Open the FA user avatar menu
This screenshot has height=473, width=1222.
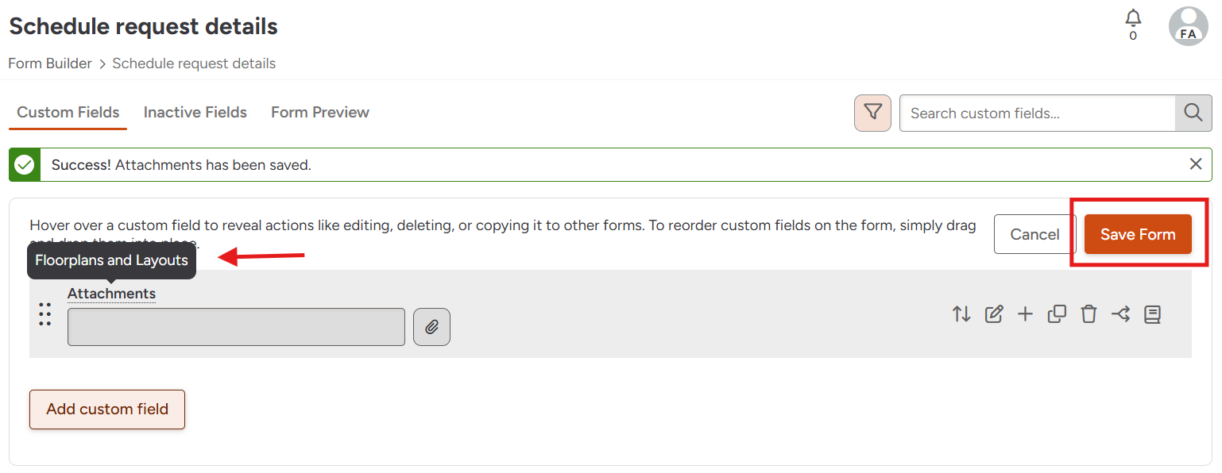tap(1188, 26)
